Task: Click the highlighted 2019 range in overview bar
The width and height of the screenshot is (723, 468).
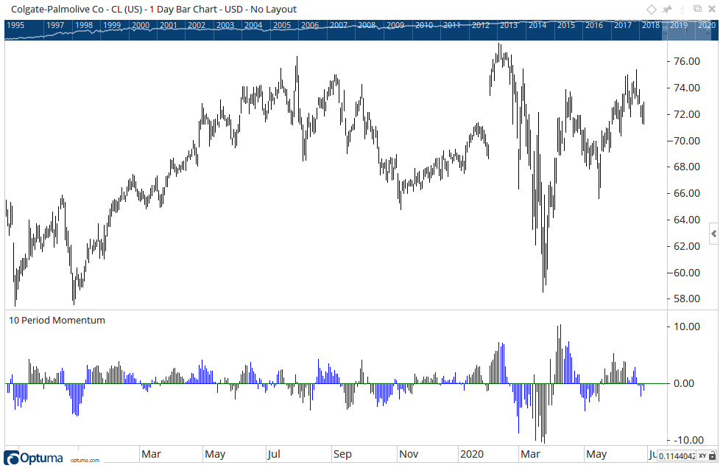Action: [679, 25]
